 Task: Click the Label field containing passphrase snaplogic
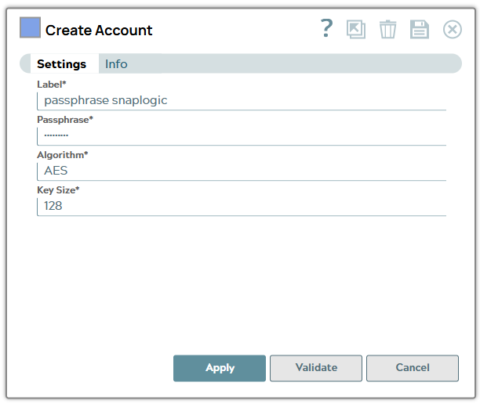(x=241, y=101)
